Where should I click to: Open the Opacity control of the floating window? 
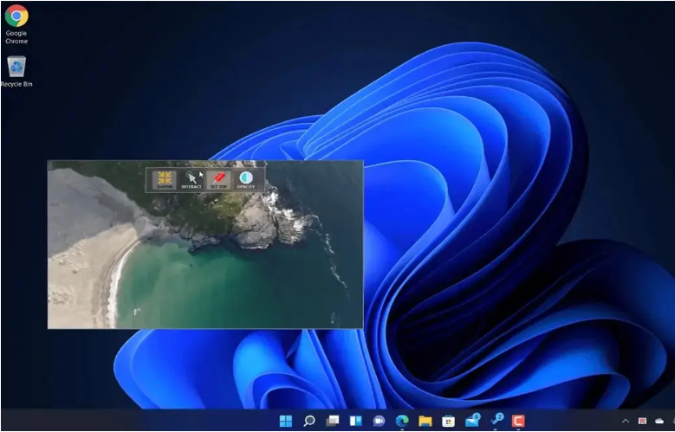(246, 180)
